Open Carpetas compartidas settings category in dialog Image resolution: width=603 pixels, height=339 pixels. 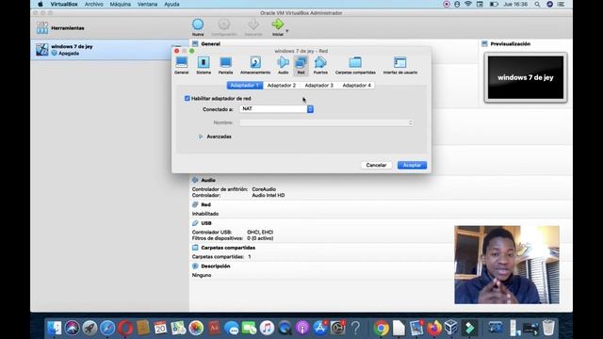coord(355,65)
